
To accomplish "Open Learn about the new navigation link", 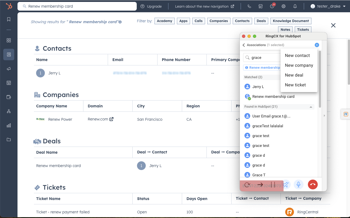I will pos(205,6).
